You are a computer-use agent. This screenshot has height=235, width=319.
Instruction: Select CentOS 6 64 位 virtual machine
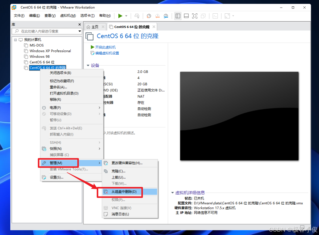(42, 62)
